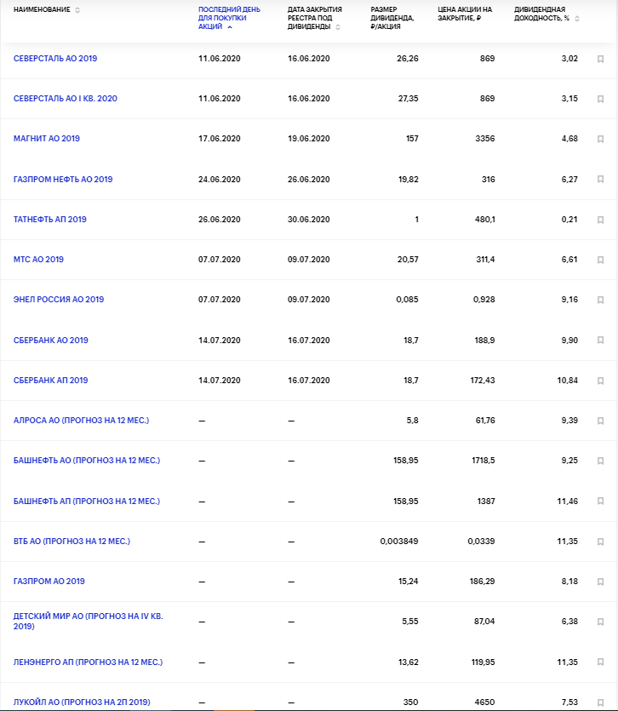Open Газпром Нефть АО 2019 link
This screenshot has height=711, width=618.
point(63,179)
